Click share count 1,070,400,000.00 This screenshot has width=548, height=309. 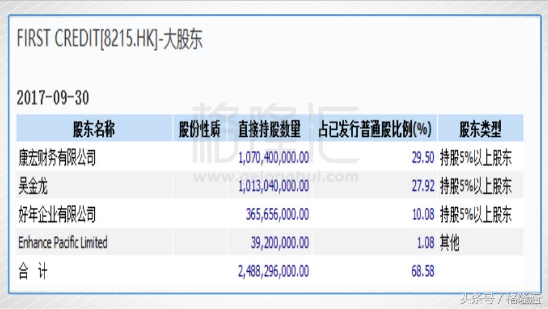click(274, 158)
